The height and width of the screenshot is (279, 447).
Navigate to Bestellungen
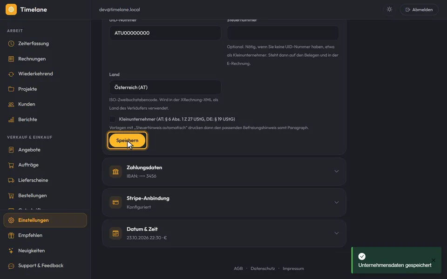[x=45, y=196]
